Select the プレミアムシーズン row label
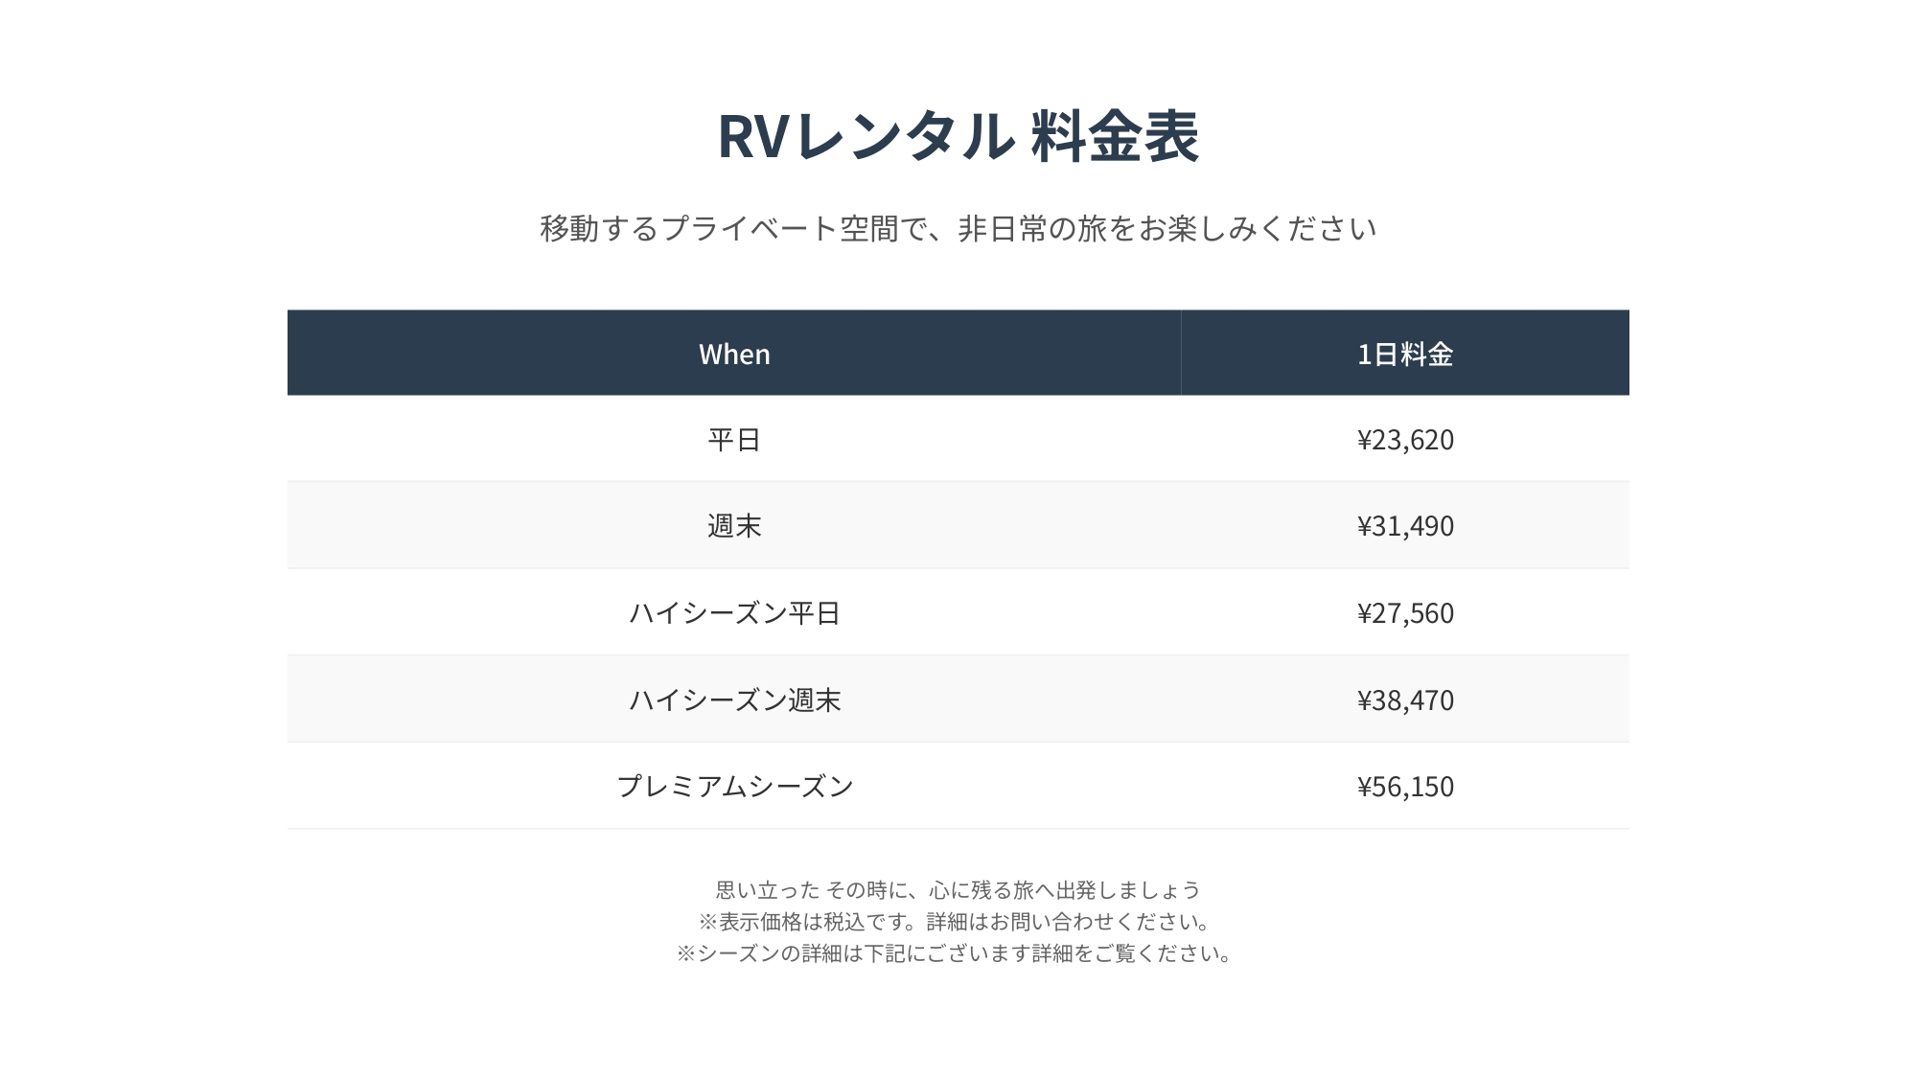 734,786
